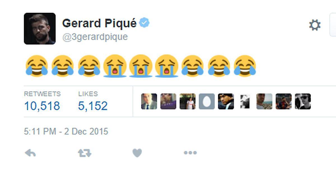This screenshot has width=336, height=176.
Task: Click the blue verified badge
Action: [144, 23]
